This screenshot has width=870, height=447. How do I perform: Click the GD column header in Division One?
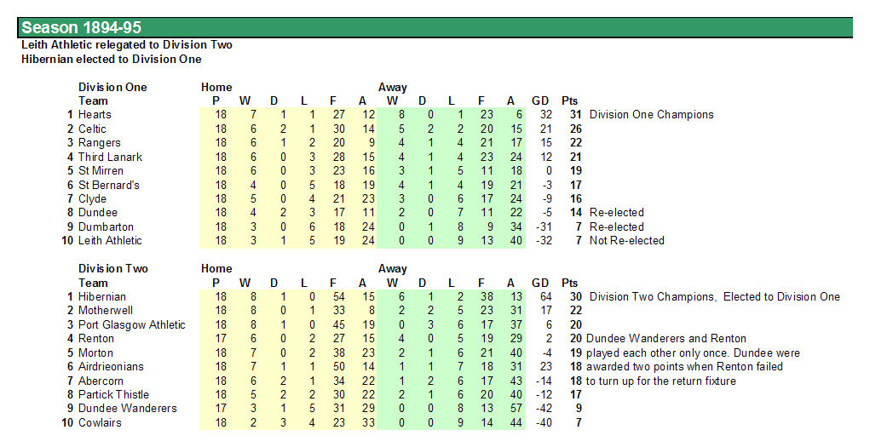tap(540, 101)
